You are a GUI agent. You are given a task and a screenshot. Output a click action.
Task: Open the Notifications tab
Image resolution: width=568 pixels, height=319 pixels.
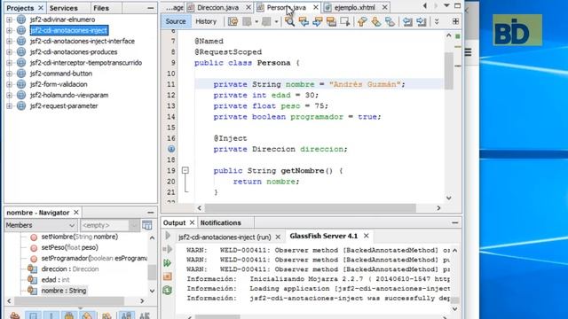[221, 222]
